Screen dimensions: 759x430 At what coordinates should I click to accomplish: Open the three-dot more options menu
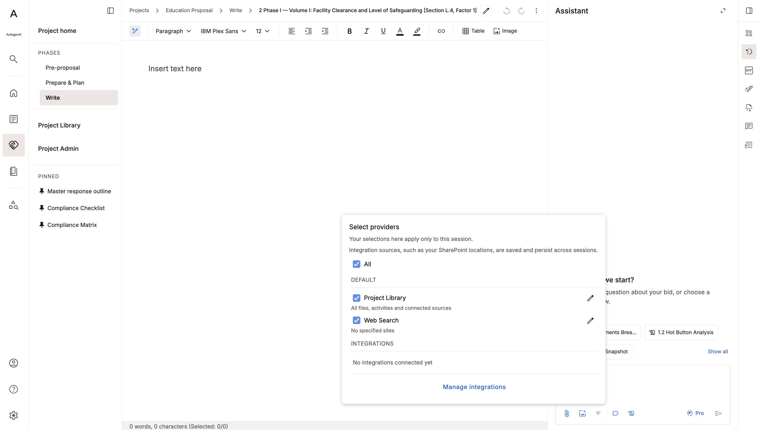click(x=536, y=11)
